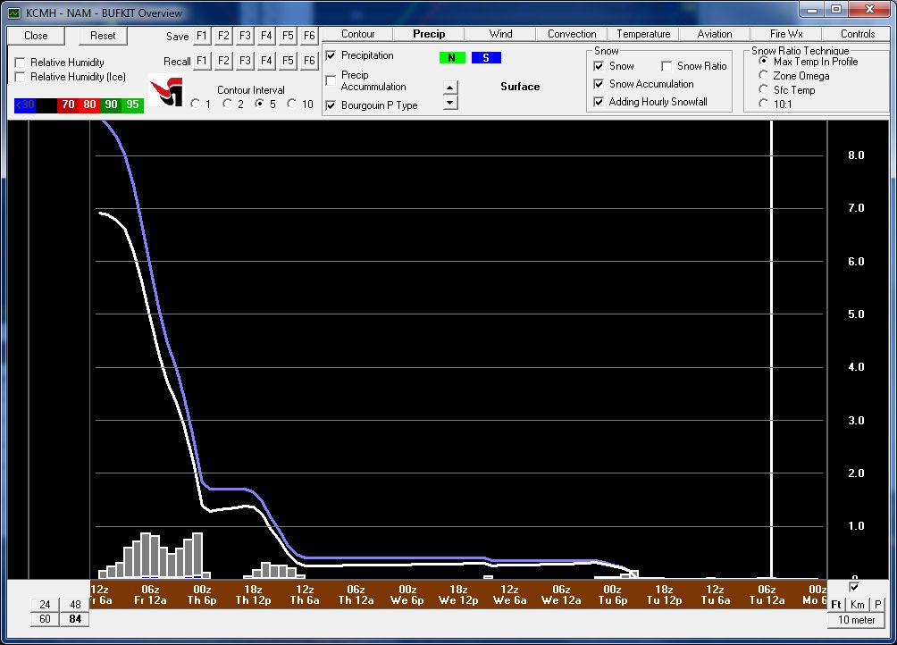The image size is (897, 645).
Task: Maximize the BUFKIT Overview window
Action: 836,10
